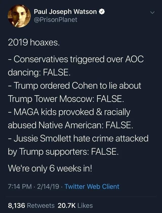Click the Paul Joseph Watson display name
Screen dimensions: 162x213
[65, 11]
